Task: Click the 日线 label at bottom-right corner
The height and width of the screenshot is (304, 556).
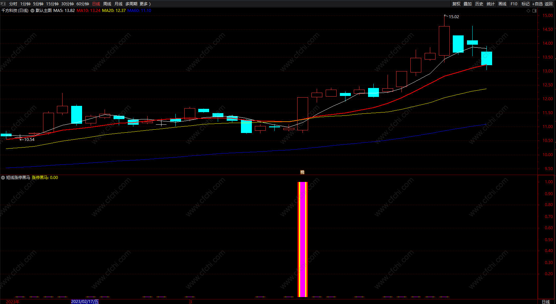Action: [546, 302]
